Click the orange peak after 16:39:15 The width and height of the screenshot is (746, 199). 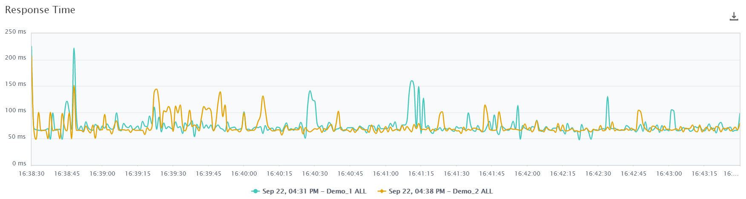156,89
